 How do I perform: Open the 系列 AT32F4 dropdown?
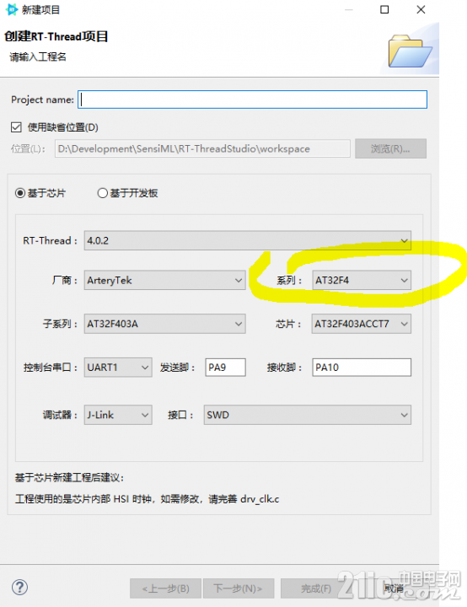click(362, 280)
